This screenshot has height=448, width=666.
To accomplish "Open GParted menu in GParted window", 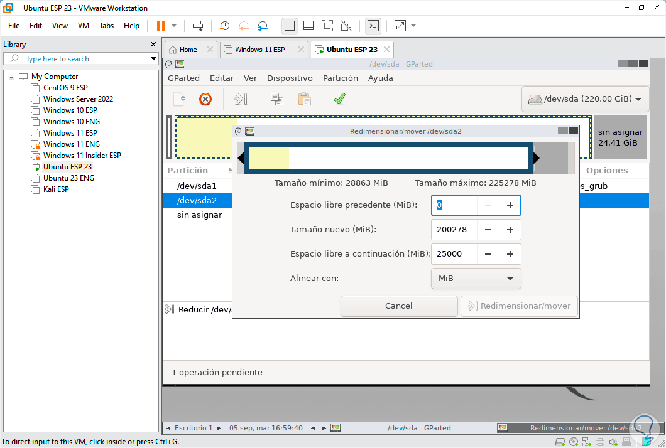I will click(x=183, y=78).
